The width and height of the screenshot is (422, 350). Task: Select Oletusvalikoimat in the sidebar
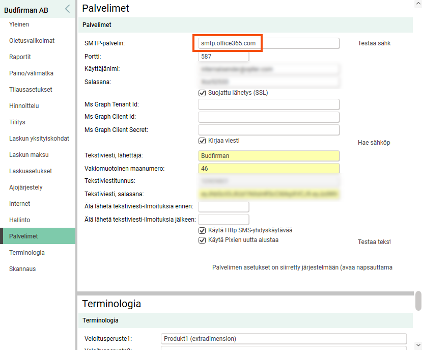click(32, 41)
